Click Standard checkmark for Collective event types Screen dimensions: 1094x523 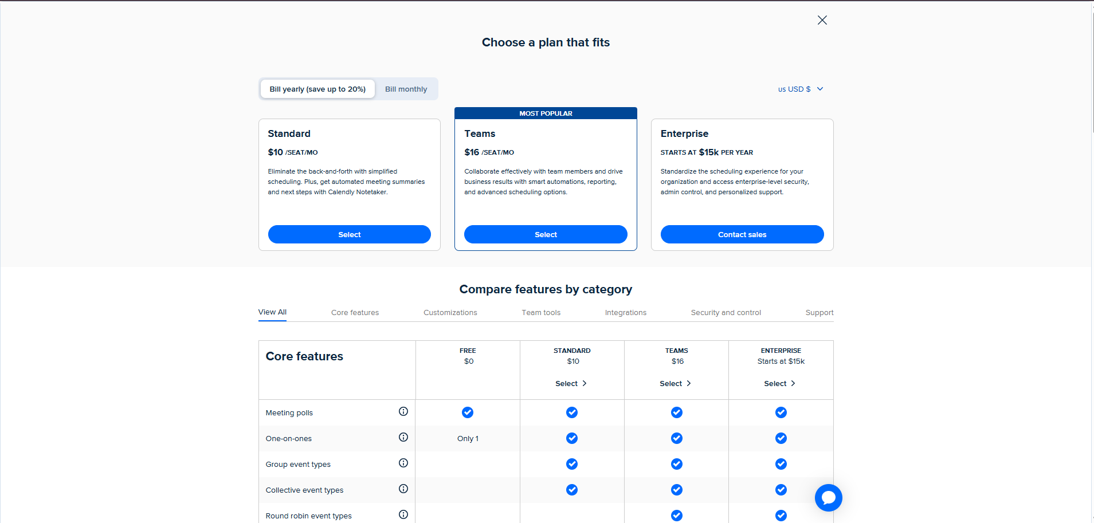pyautogui.click(x=572, y=490)
